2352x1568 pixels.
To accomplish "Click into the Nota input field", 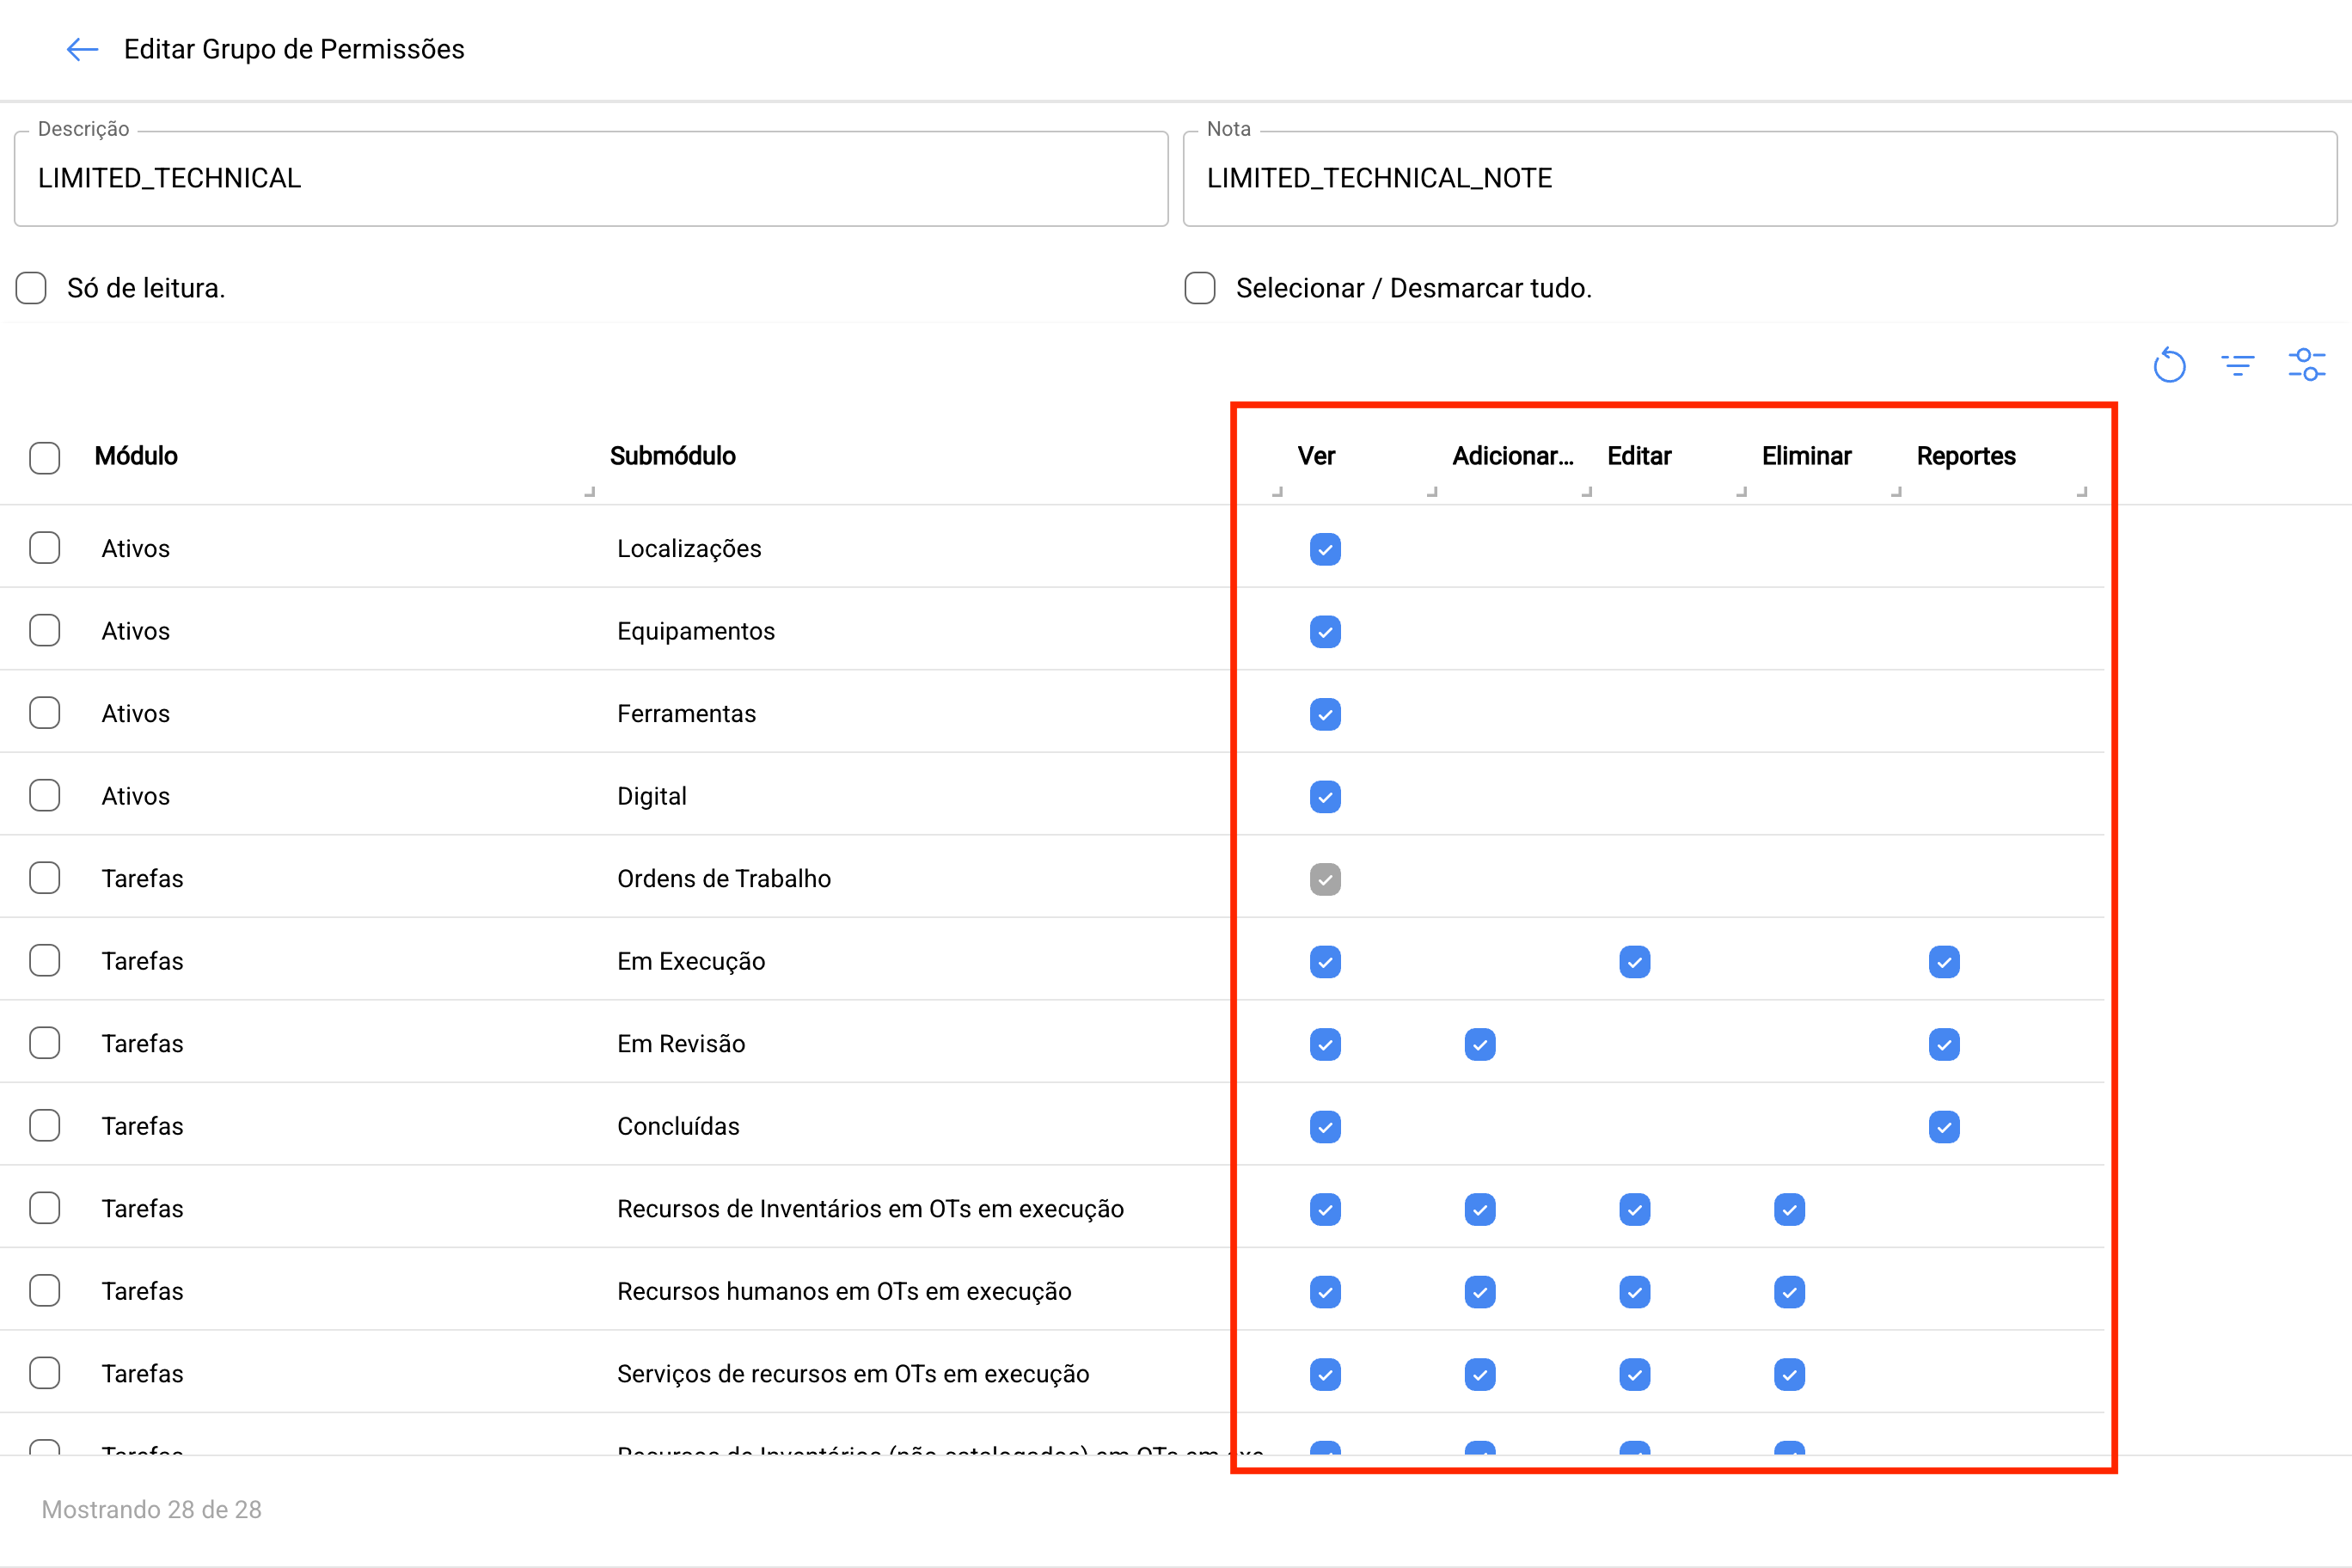I will (x=1760, y=178).
